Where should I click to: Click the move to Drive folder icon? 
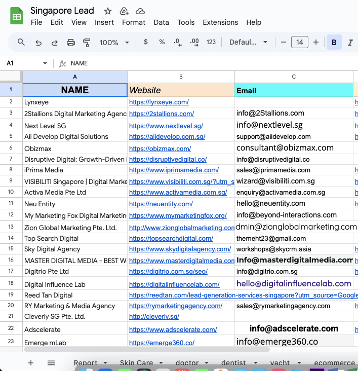[x=124, y=11]
